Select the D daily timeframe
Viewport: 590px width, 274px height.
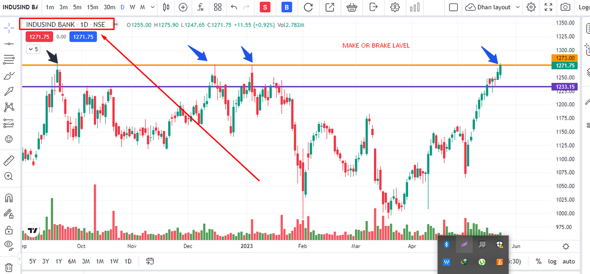click(x=122, y=7)
